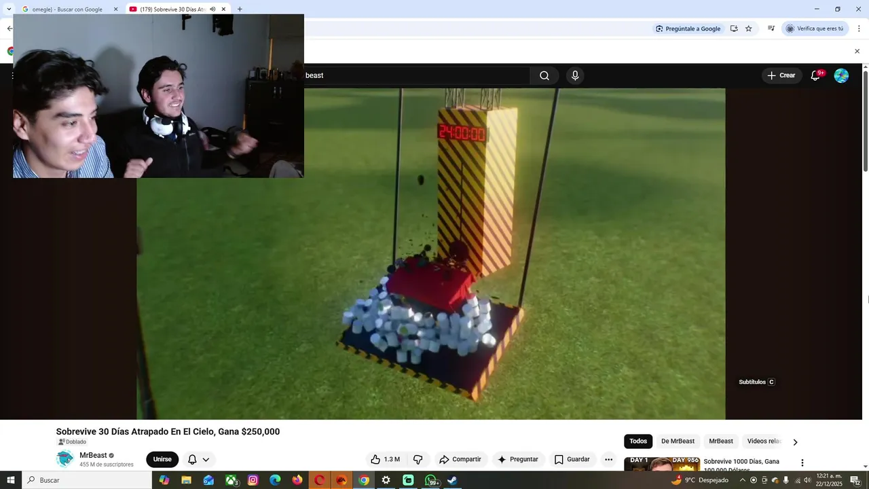Close the Sobrevive 30 Días YouTube tab
The image size is (869, 489).
[x=223, y=9]
